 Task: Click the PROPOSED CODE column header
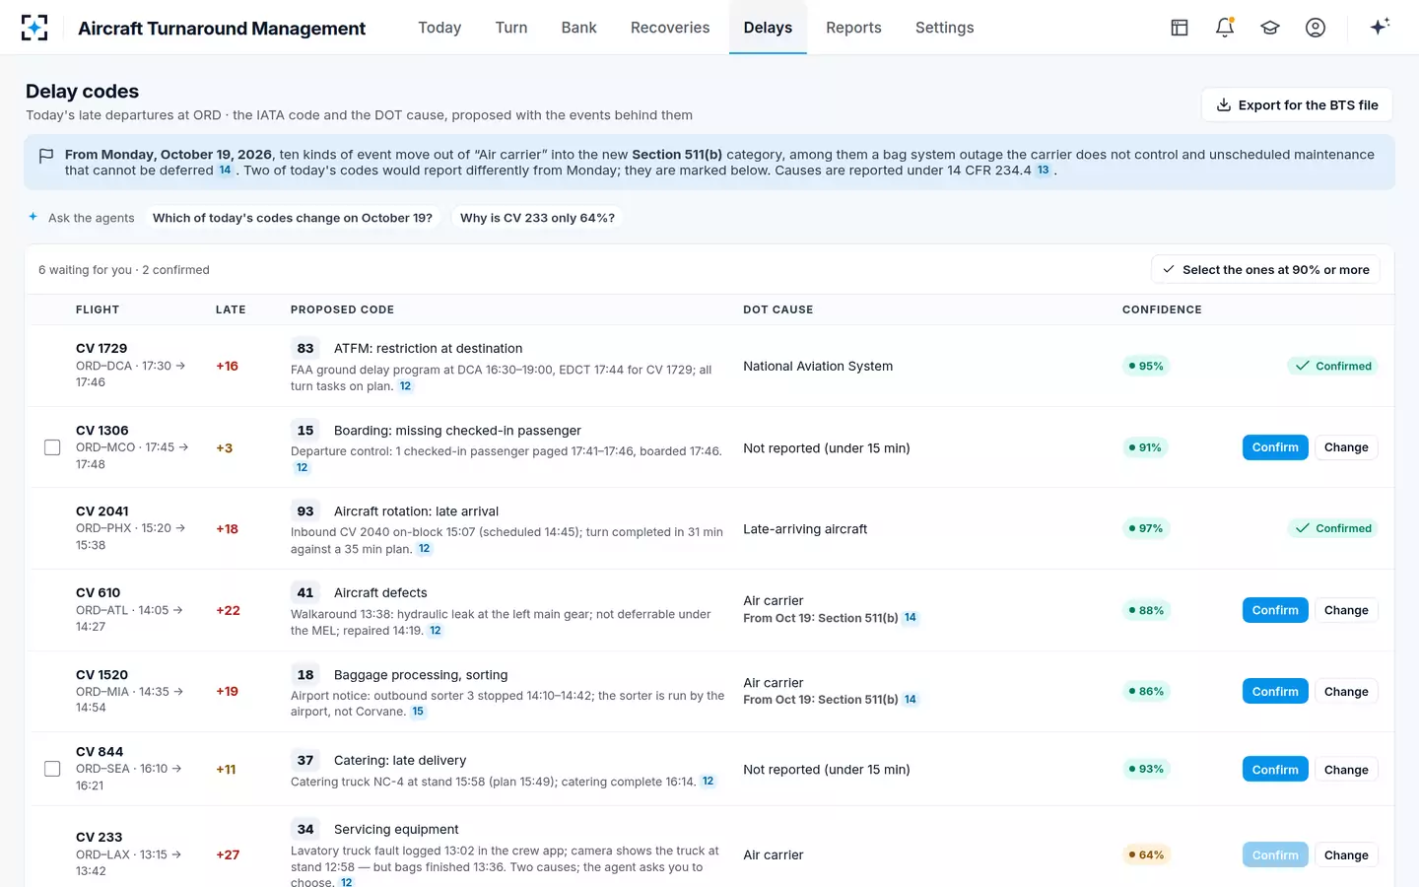[342, 309]
